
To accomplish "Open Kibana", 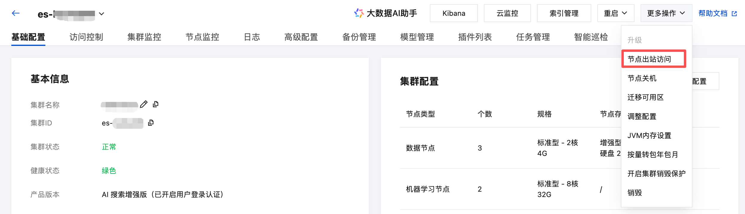I will (x=454, y=13).
